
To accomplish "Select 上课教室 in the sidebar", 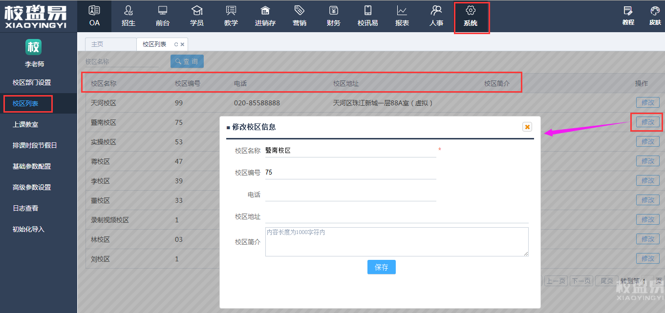I will [25, 124].
